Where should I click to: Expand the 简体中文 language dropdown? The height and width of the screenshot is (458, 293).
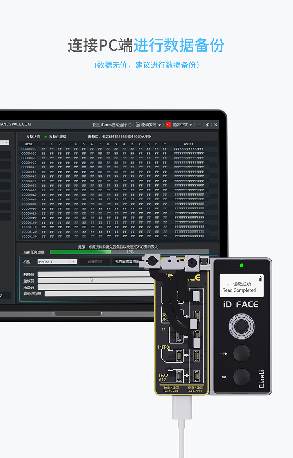click(x=191, y=125)
